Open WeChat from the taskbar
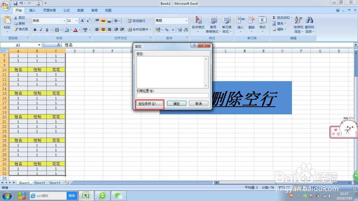Viewport: 358px width, 201px height. point(118,196)
